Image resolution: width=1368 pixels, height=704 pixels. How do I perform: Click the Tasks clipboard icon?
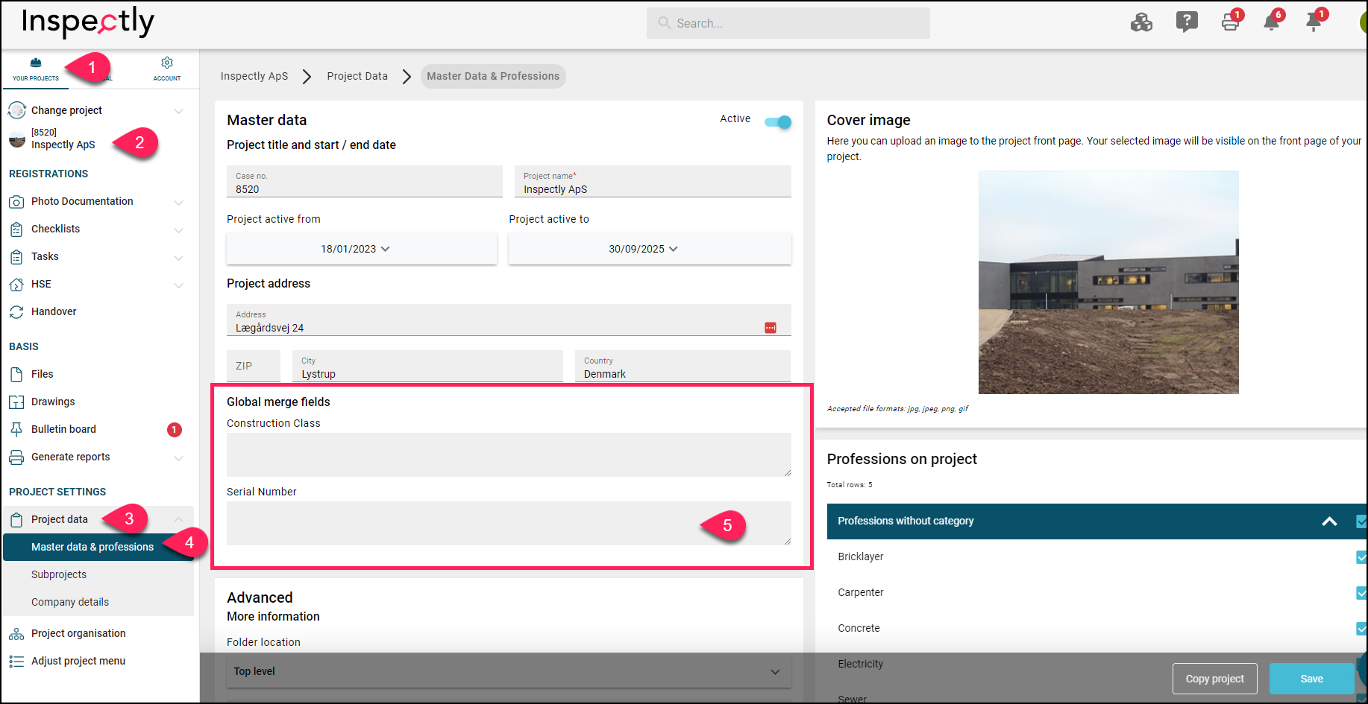tap(16, 257)
